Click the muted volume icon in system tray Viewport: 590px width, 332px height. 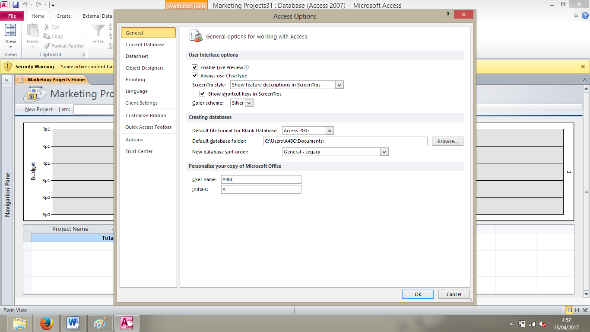click(543, 324)
